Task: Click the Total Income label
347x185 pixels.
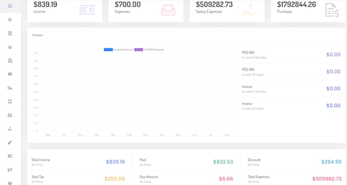Action: click(41, 160)
